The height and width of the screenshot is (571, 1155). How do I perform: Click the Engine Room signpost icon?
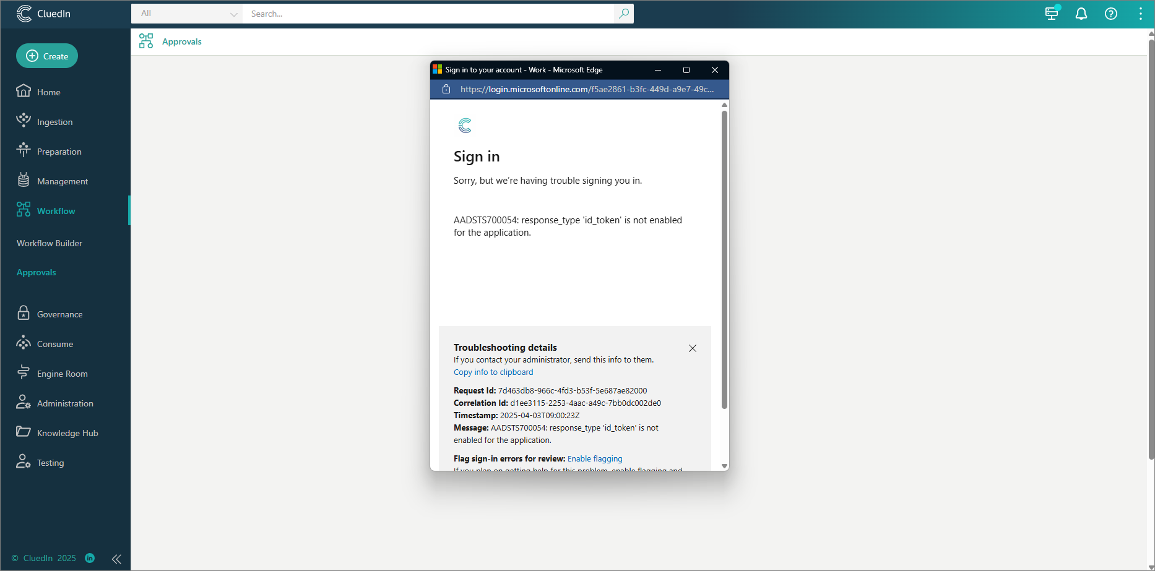(24, 372)
